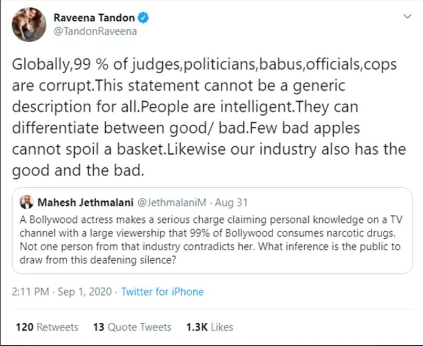Open the quoted tweet about Bollywood actress

point(212,231)
